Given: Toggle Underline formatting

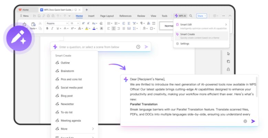Looking at the screenshot, I should tap(57, 29).
